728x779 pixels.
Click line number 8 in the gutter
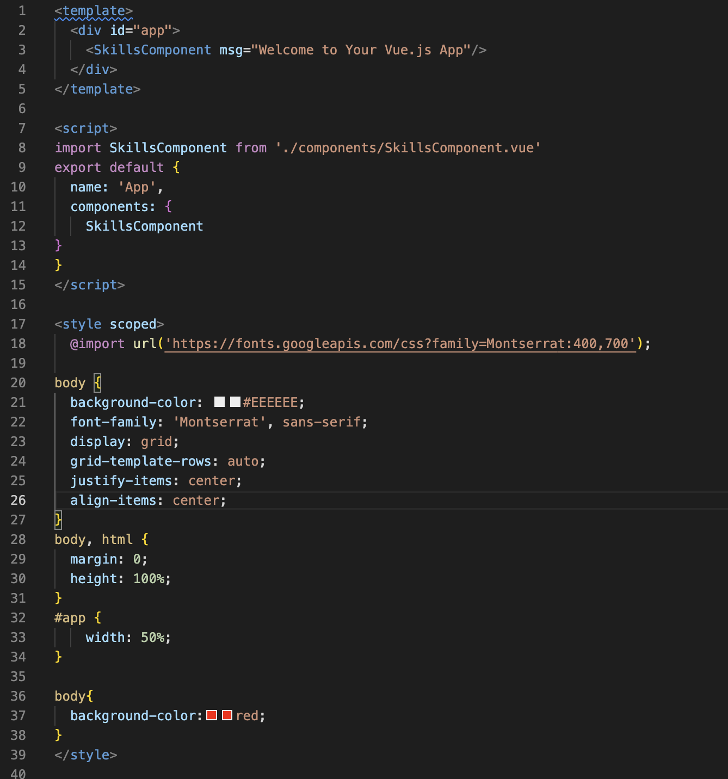[22, 148]
